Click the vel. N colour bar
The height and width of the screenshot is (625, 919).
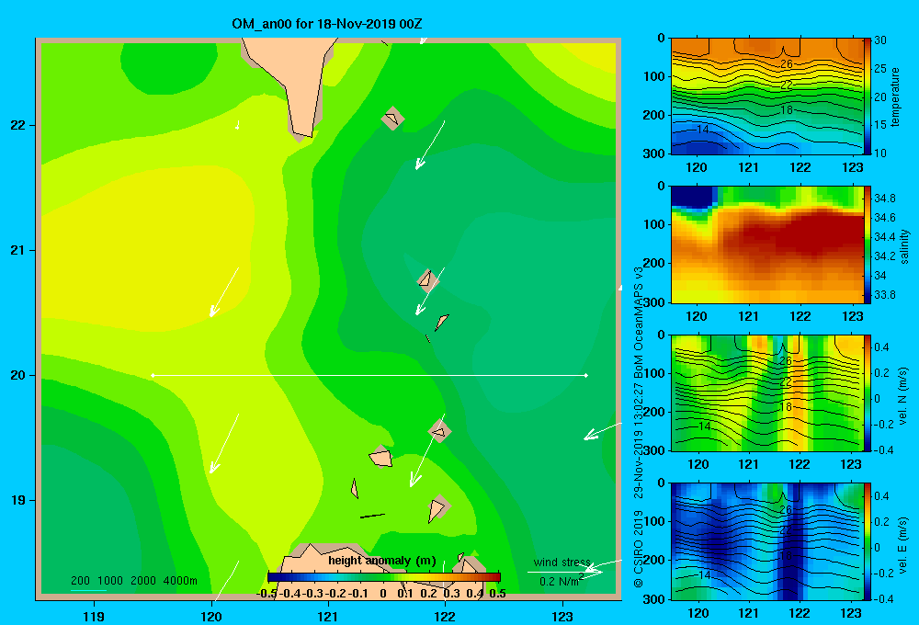pyautogui.click(x=868, y=392)
